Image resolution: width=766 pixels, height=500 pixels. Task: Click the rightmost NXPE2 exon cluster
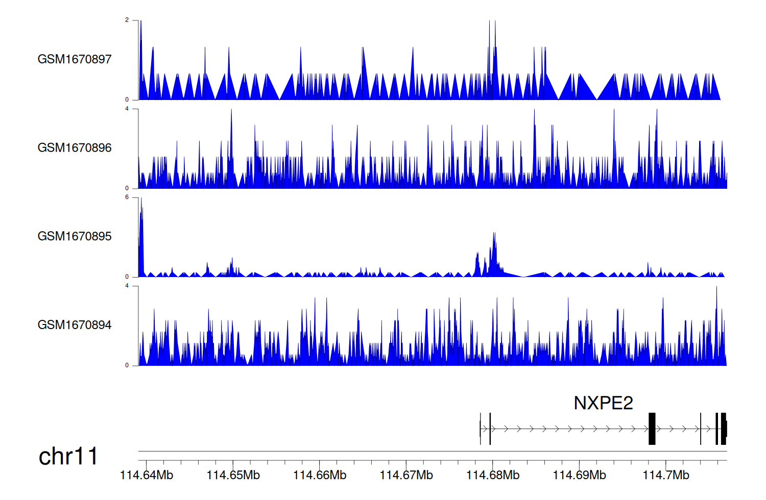[x=721, y=429]
